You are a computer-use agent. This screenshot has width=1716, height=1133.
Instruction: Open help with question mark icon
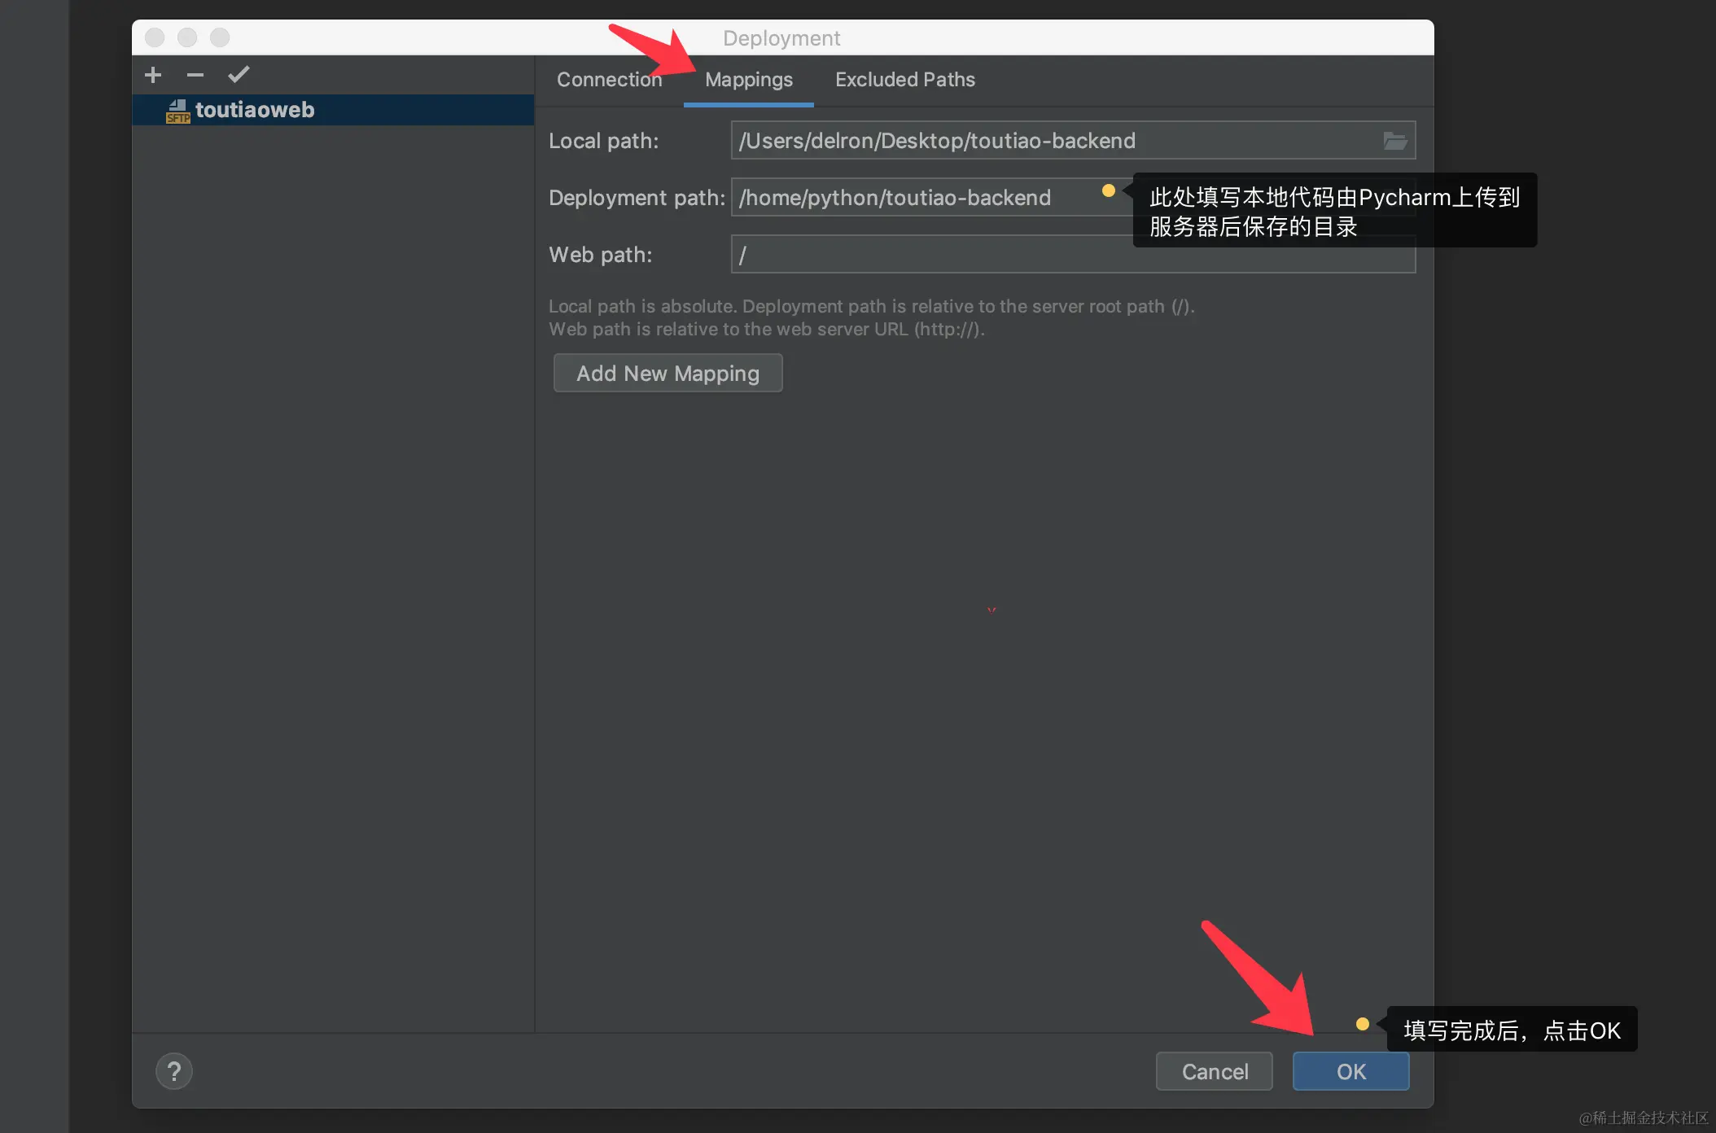click(x=174, y=1071)
